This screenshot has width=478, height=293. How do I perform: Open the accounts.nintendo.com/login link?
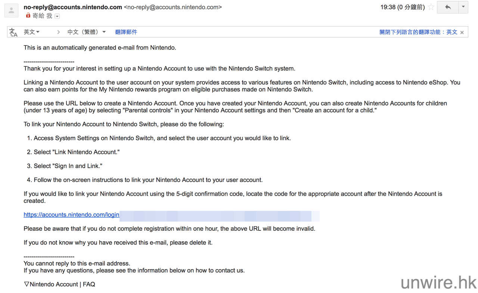pyautogui.click(x=71, y=215)
